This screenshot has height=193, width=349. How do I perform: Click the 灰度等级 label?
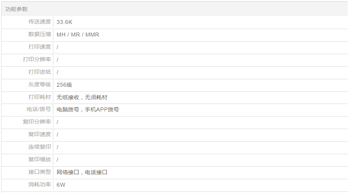click(x=39, y=85)
